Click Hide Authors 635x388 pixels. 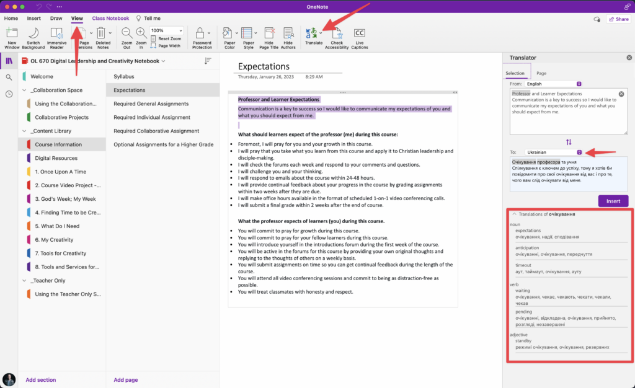coord(288,38)
